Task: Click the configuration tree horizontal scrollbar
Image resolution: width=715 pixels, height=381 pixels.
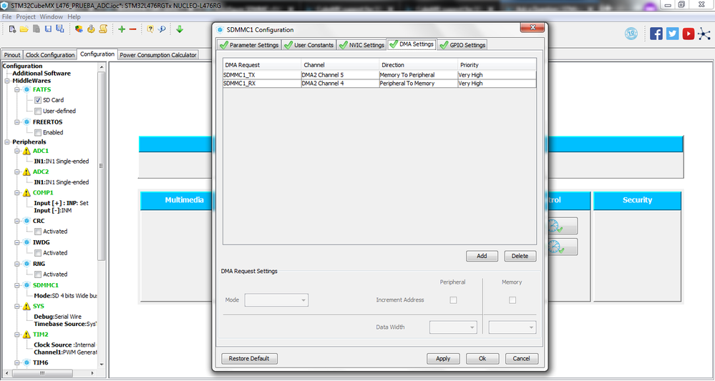Action: point(42,373)
